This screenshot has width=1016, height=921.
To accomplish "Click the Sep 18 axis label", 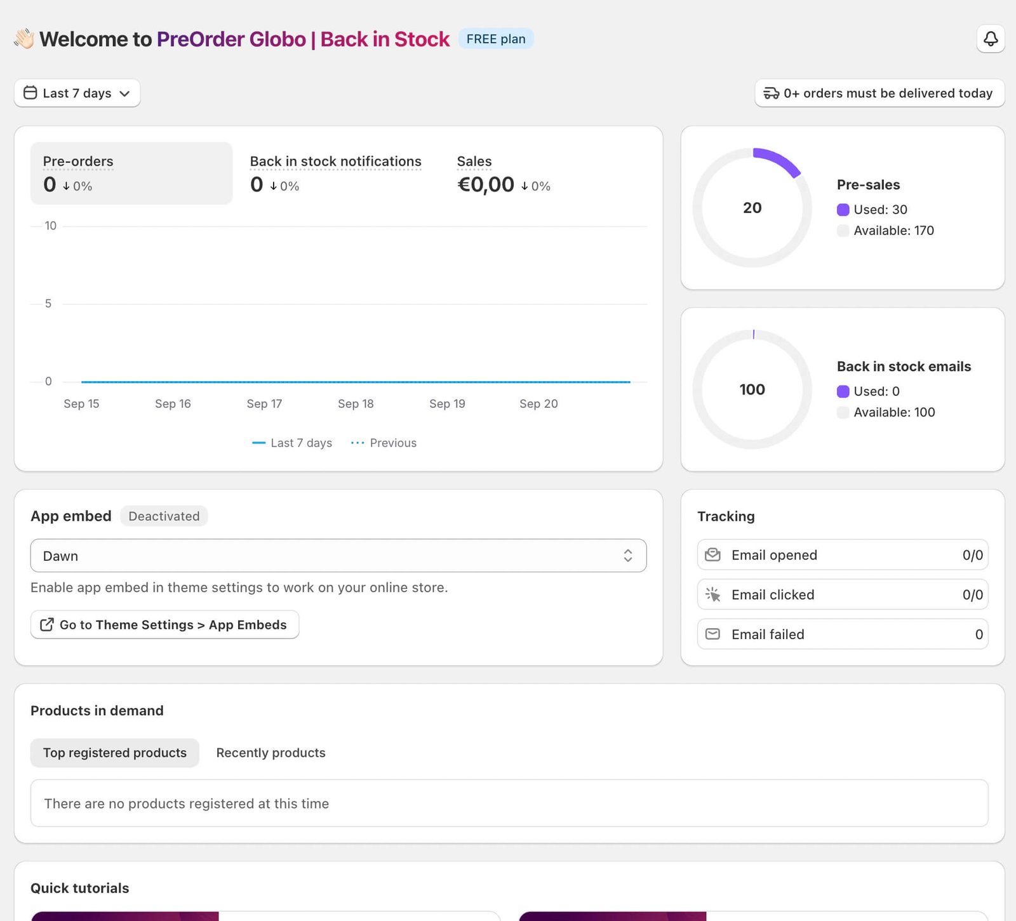I will [x=356, y=403].
